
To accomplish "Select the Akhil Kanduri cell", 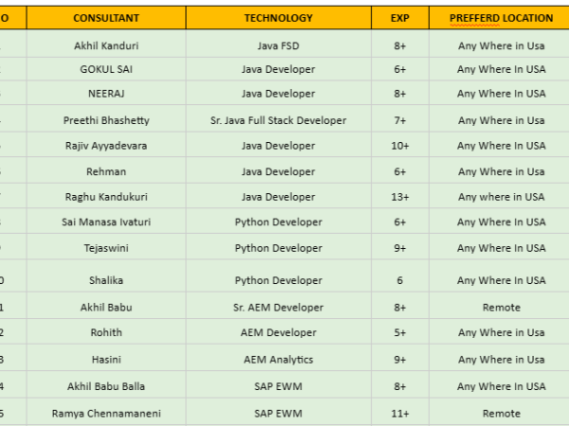I will point(106,44).
